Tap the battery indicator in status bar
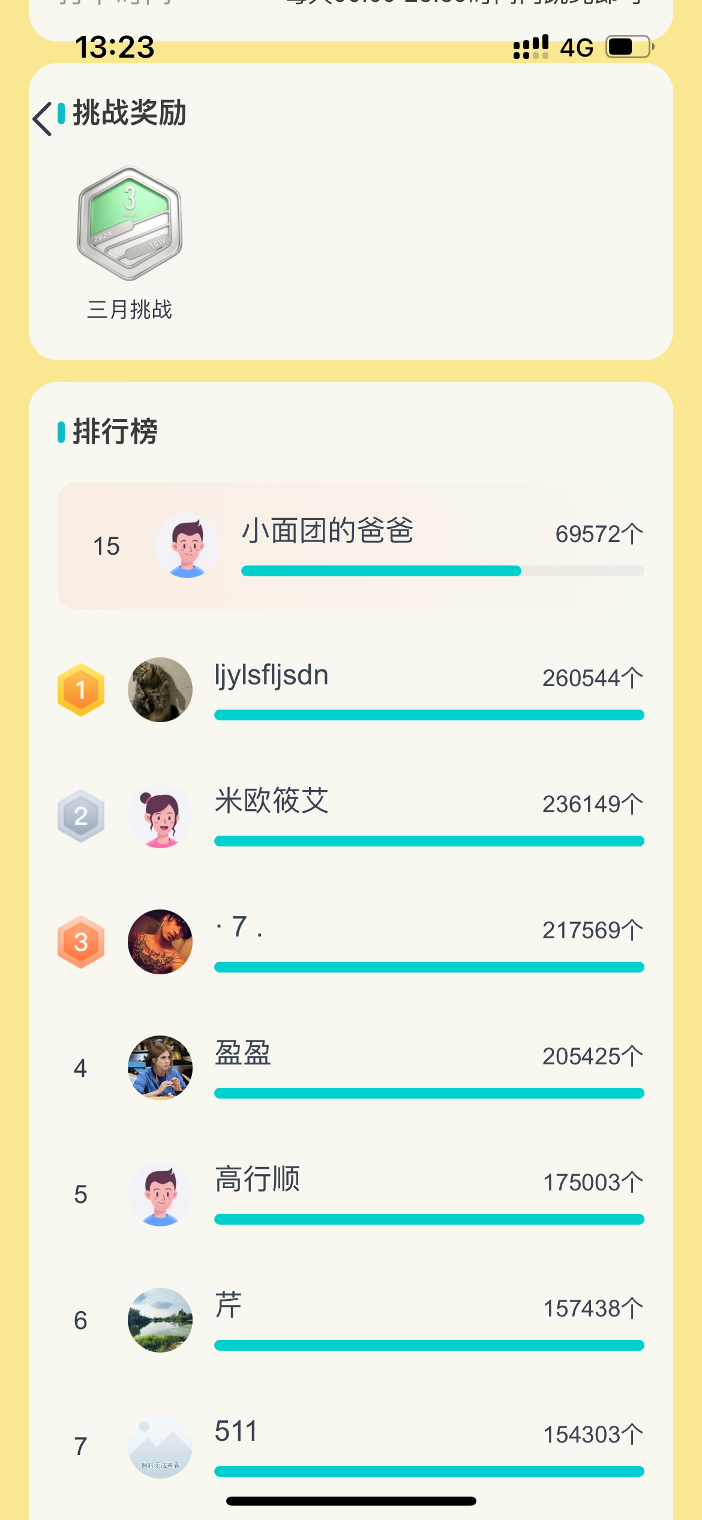 click(629, 47)
